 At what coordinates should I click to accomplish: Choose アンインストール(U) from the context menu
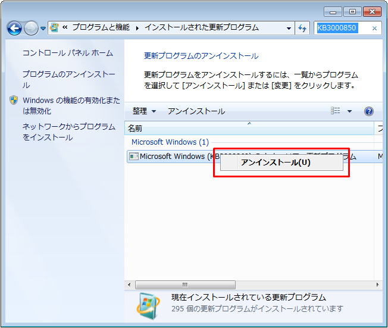pyautogui.click(x=281, y=163)
